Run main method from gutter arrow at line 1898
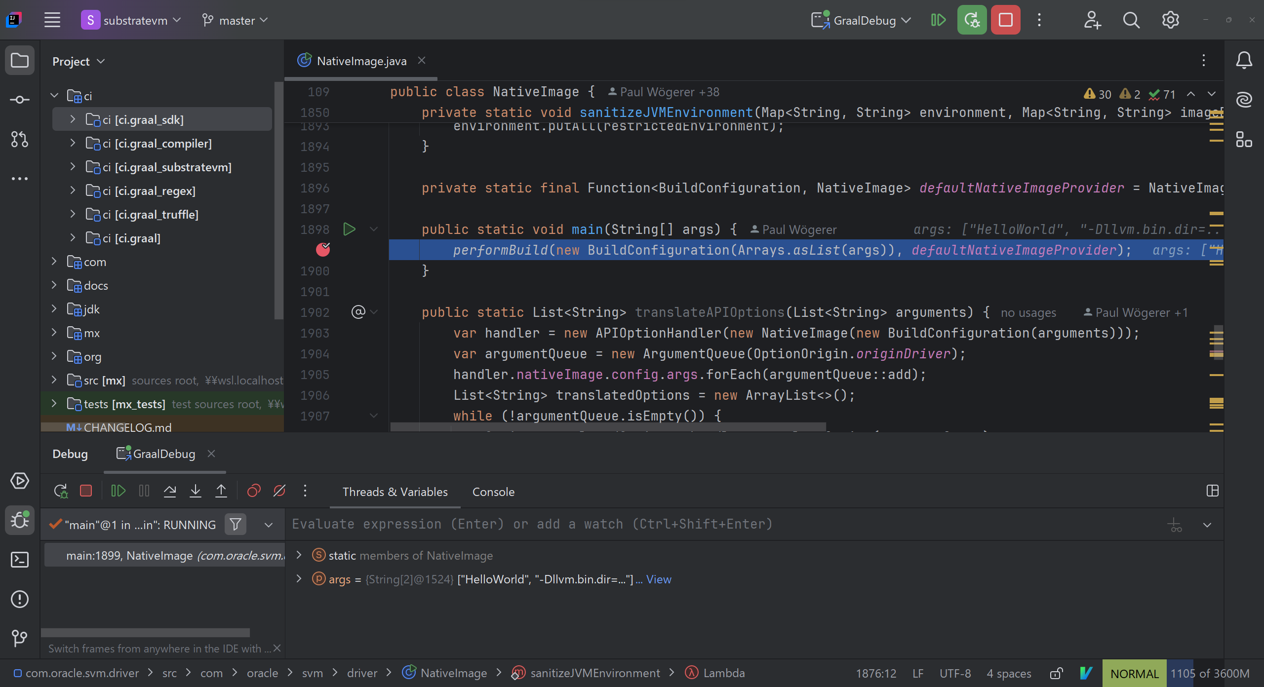Viewport: 1264px width, 687px height. click(x=350, y=229)
